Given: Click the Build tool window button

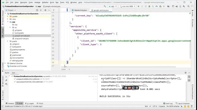Looking at the screenshot, I should [x=19, y=103].
